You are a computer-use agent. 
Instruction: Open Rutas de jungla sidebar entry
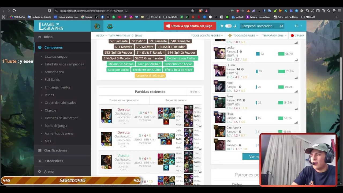[x=56, y=126]
